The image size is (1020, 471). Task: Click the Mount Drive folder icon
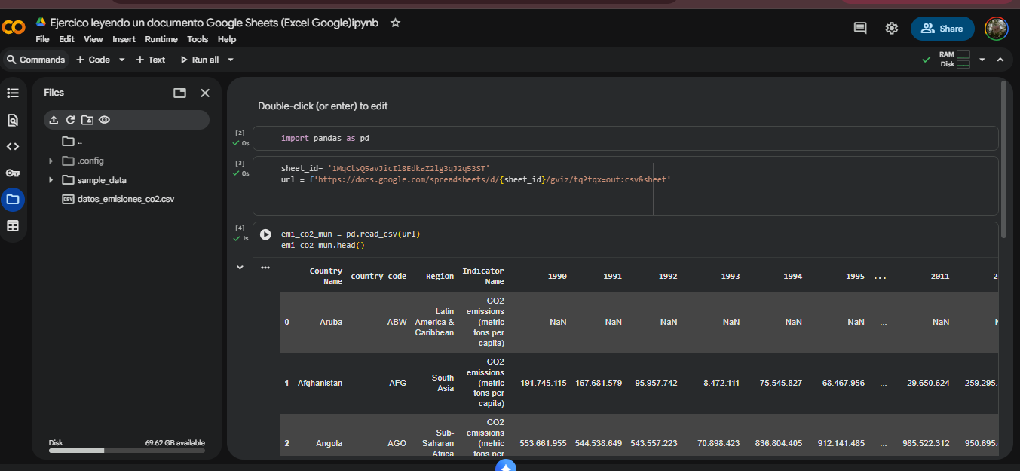pos(87,120)
